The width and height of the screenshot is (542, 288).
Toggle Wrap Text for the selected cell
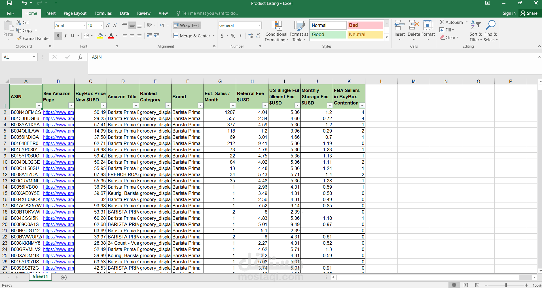coord(187,25)
